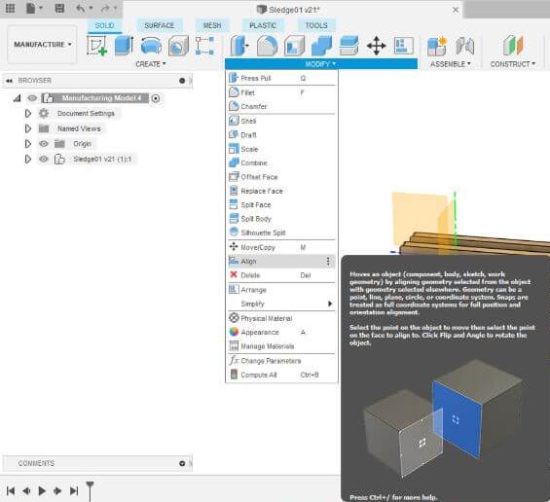Select Scale from Modify menu
Image resolution: width=550 pixels, height=502 pixels.
[281, 149]
